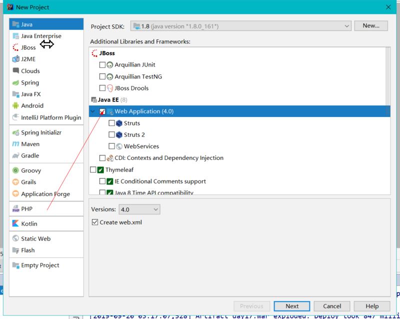Collapse the Web Application tree node

(x=93, y=111)
